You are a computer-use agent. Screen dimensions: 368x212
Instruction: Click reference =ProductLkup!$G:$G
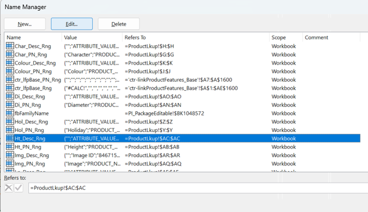(149, 55)
